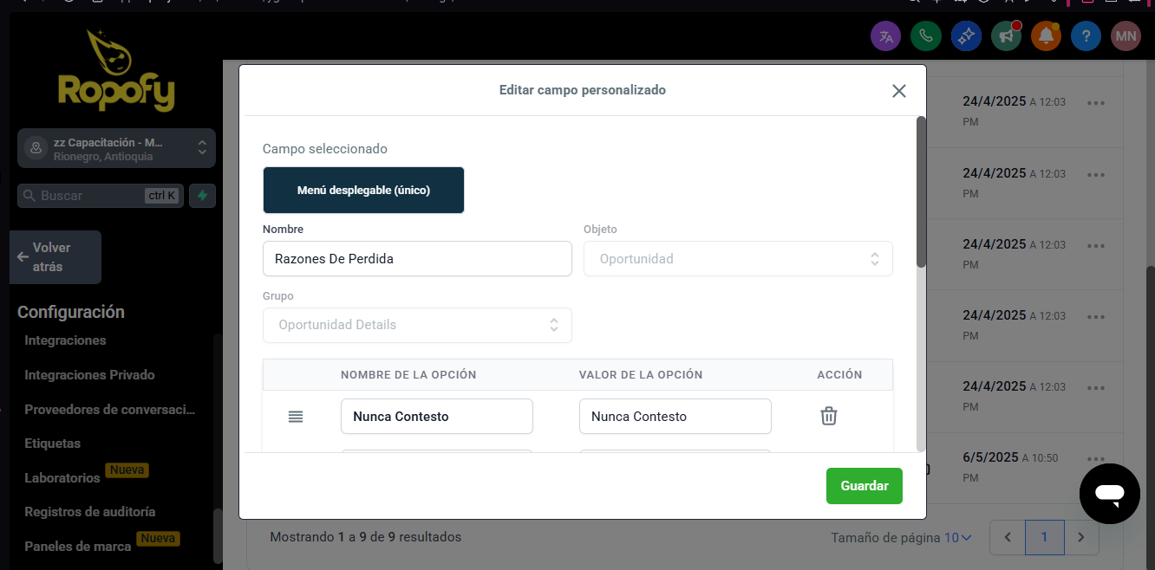
Task: Click the green lightning quick actions button
Action: [x=203, y=196]
